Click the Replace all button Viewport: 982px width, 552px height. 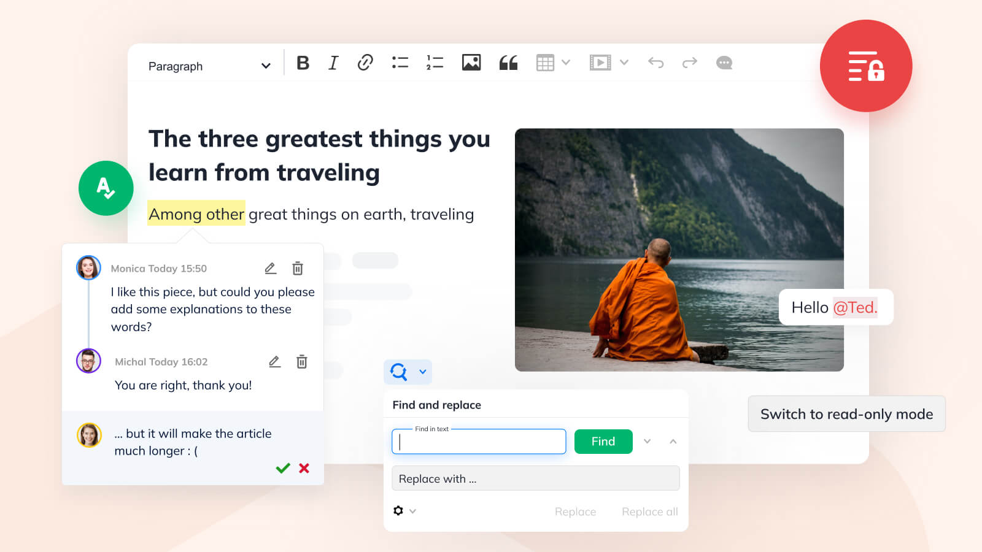pos(650,512)
